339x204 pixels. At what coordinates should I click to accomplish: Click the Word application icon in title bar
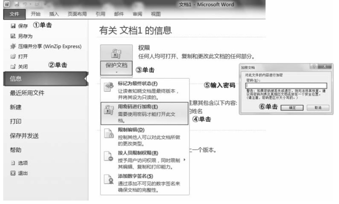7,4
